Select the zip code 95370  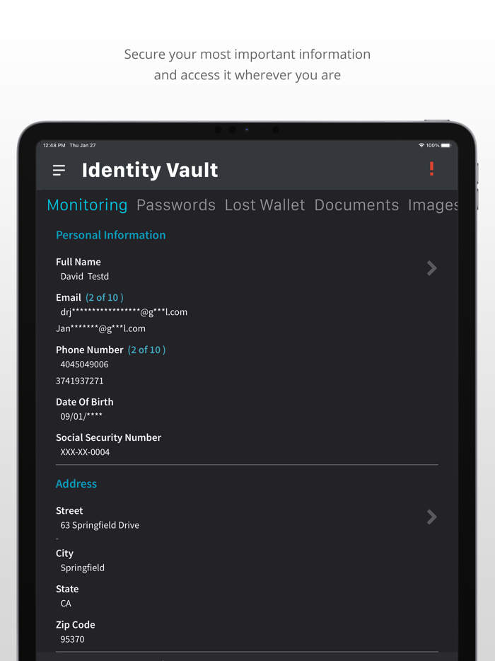[x=72, y=640]
